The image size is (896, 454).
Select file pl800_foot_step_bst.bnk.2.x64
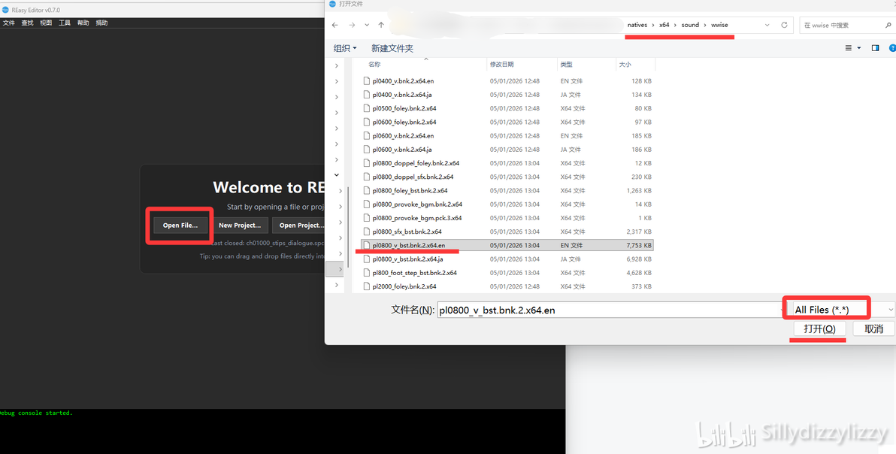pyautogui.click(x=414, y=272)
